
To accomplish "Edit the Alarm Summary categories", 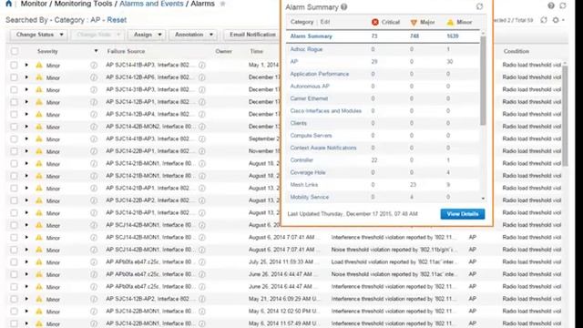I will pos(325,22).
